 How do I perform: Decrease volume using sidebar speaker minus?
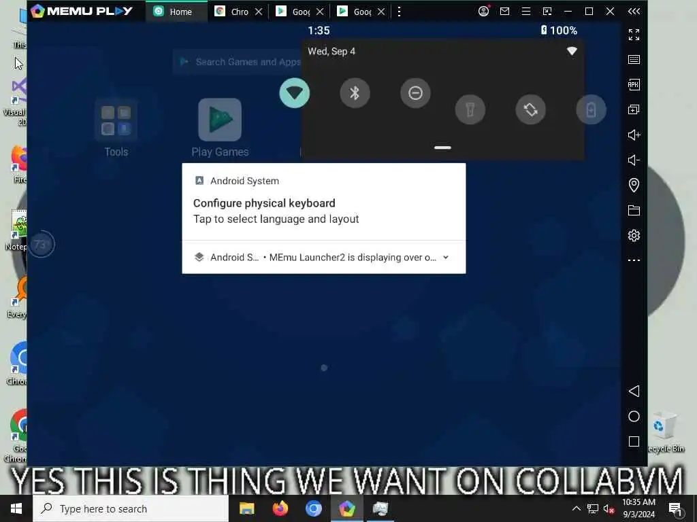point(634,160)
